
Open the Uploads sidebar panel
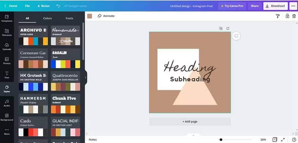click(x=7, y=47)
